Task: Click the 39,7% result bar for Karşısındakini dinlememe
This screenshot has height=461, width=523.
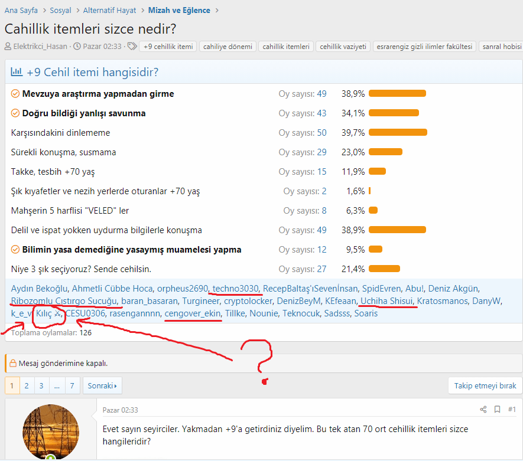Action: click(x=398, y=133)
